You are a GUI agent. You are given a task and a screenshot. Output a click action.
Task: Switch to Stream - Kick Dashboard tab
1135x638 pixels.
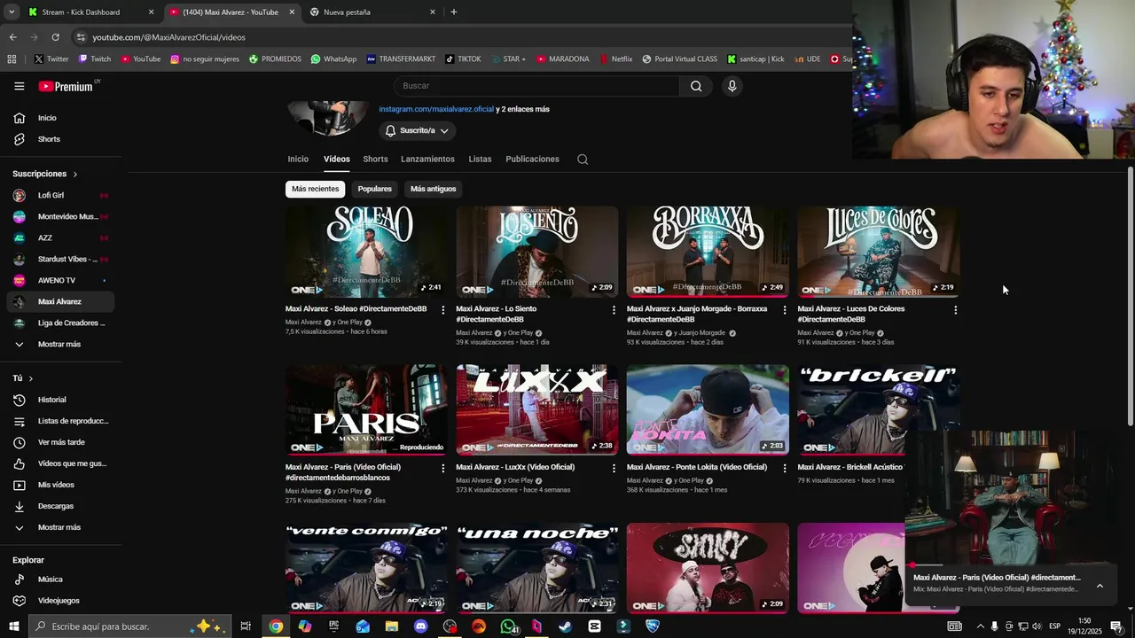coord(91,12)
